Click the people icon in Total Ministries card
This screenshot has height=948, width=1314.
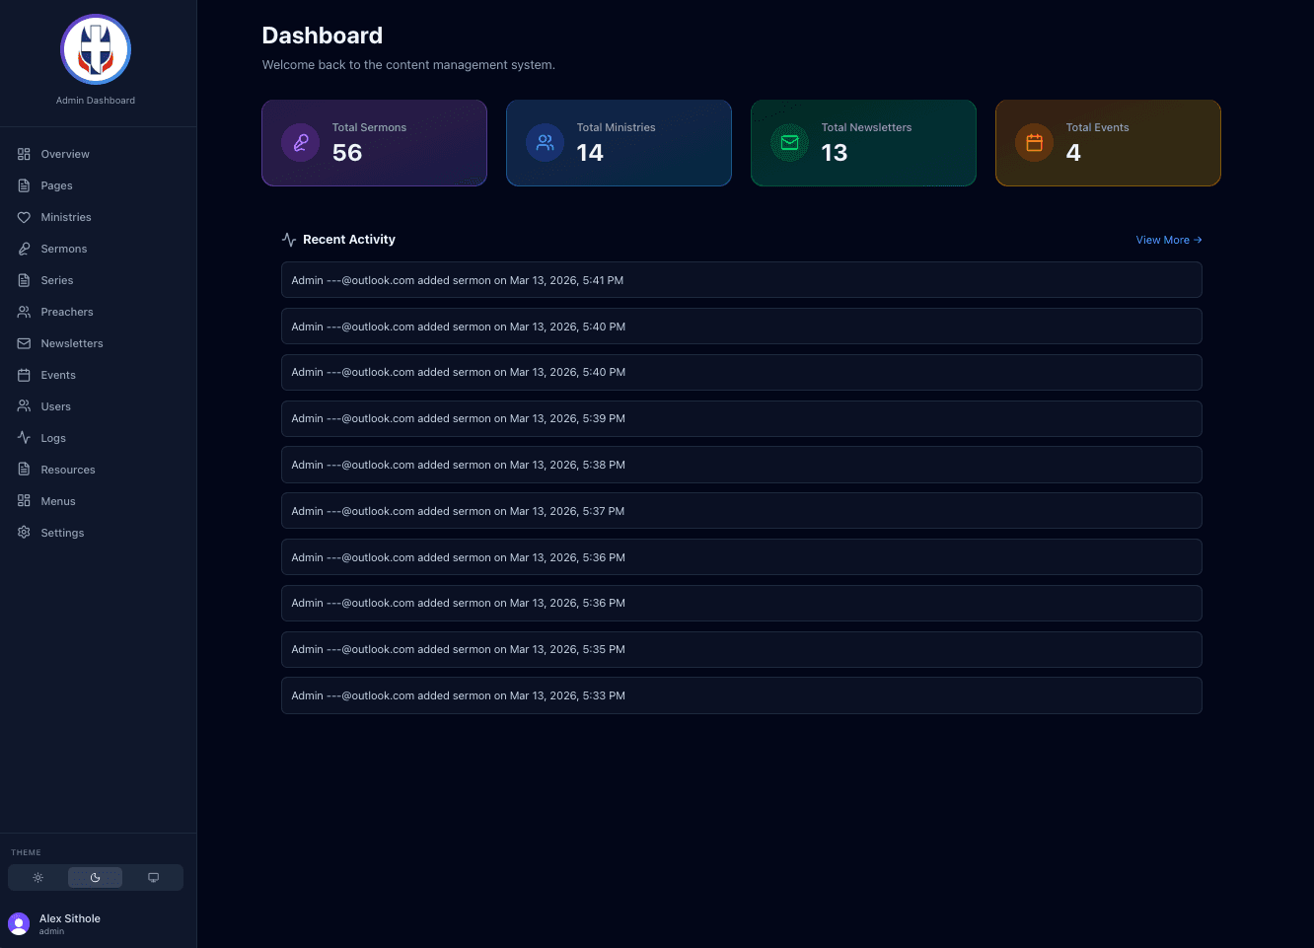(x=546, y=143)
